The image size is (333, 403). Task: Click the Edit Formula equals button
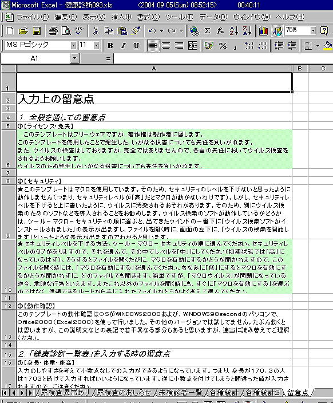(x=109, y=58)
